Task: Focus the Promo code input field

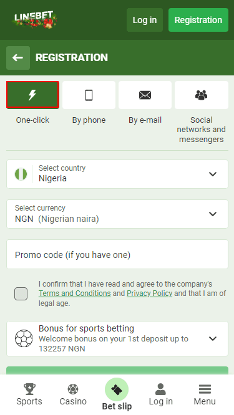Action: coord(117,254)
